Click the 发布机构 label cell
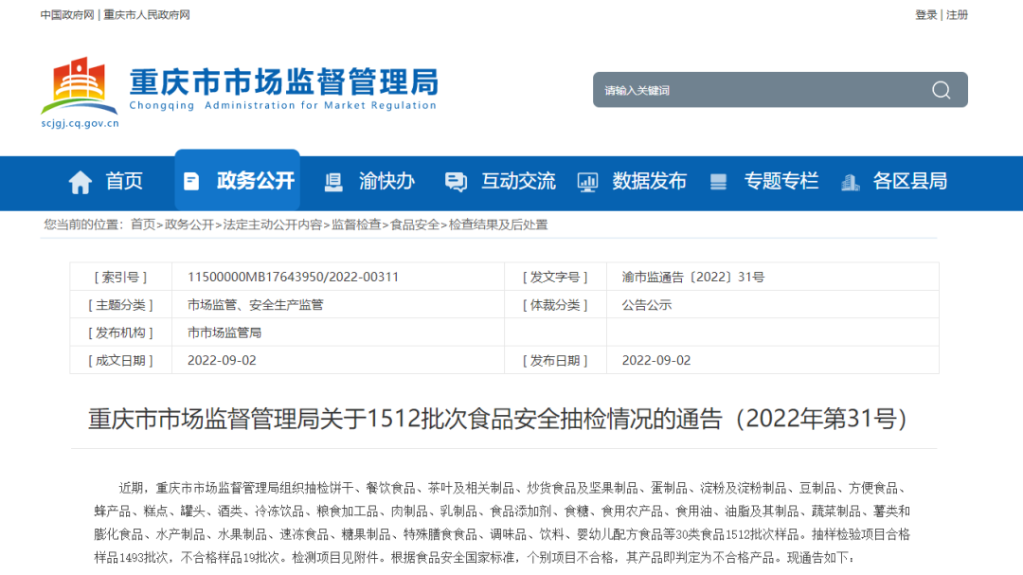This screenshot has height=575, width=1023. click(x=120, y=332)
